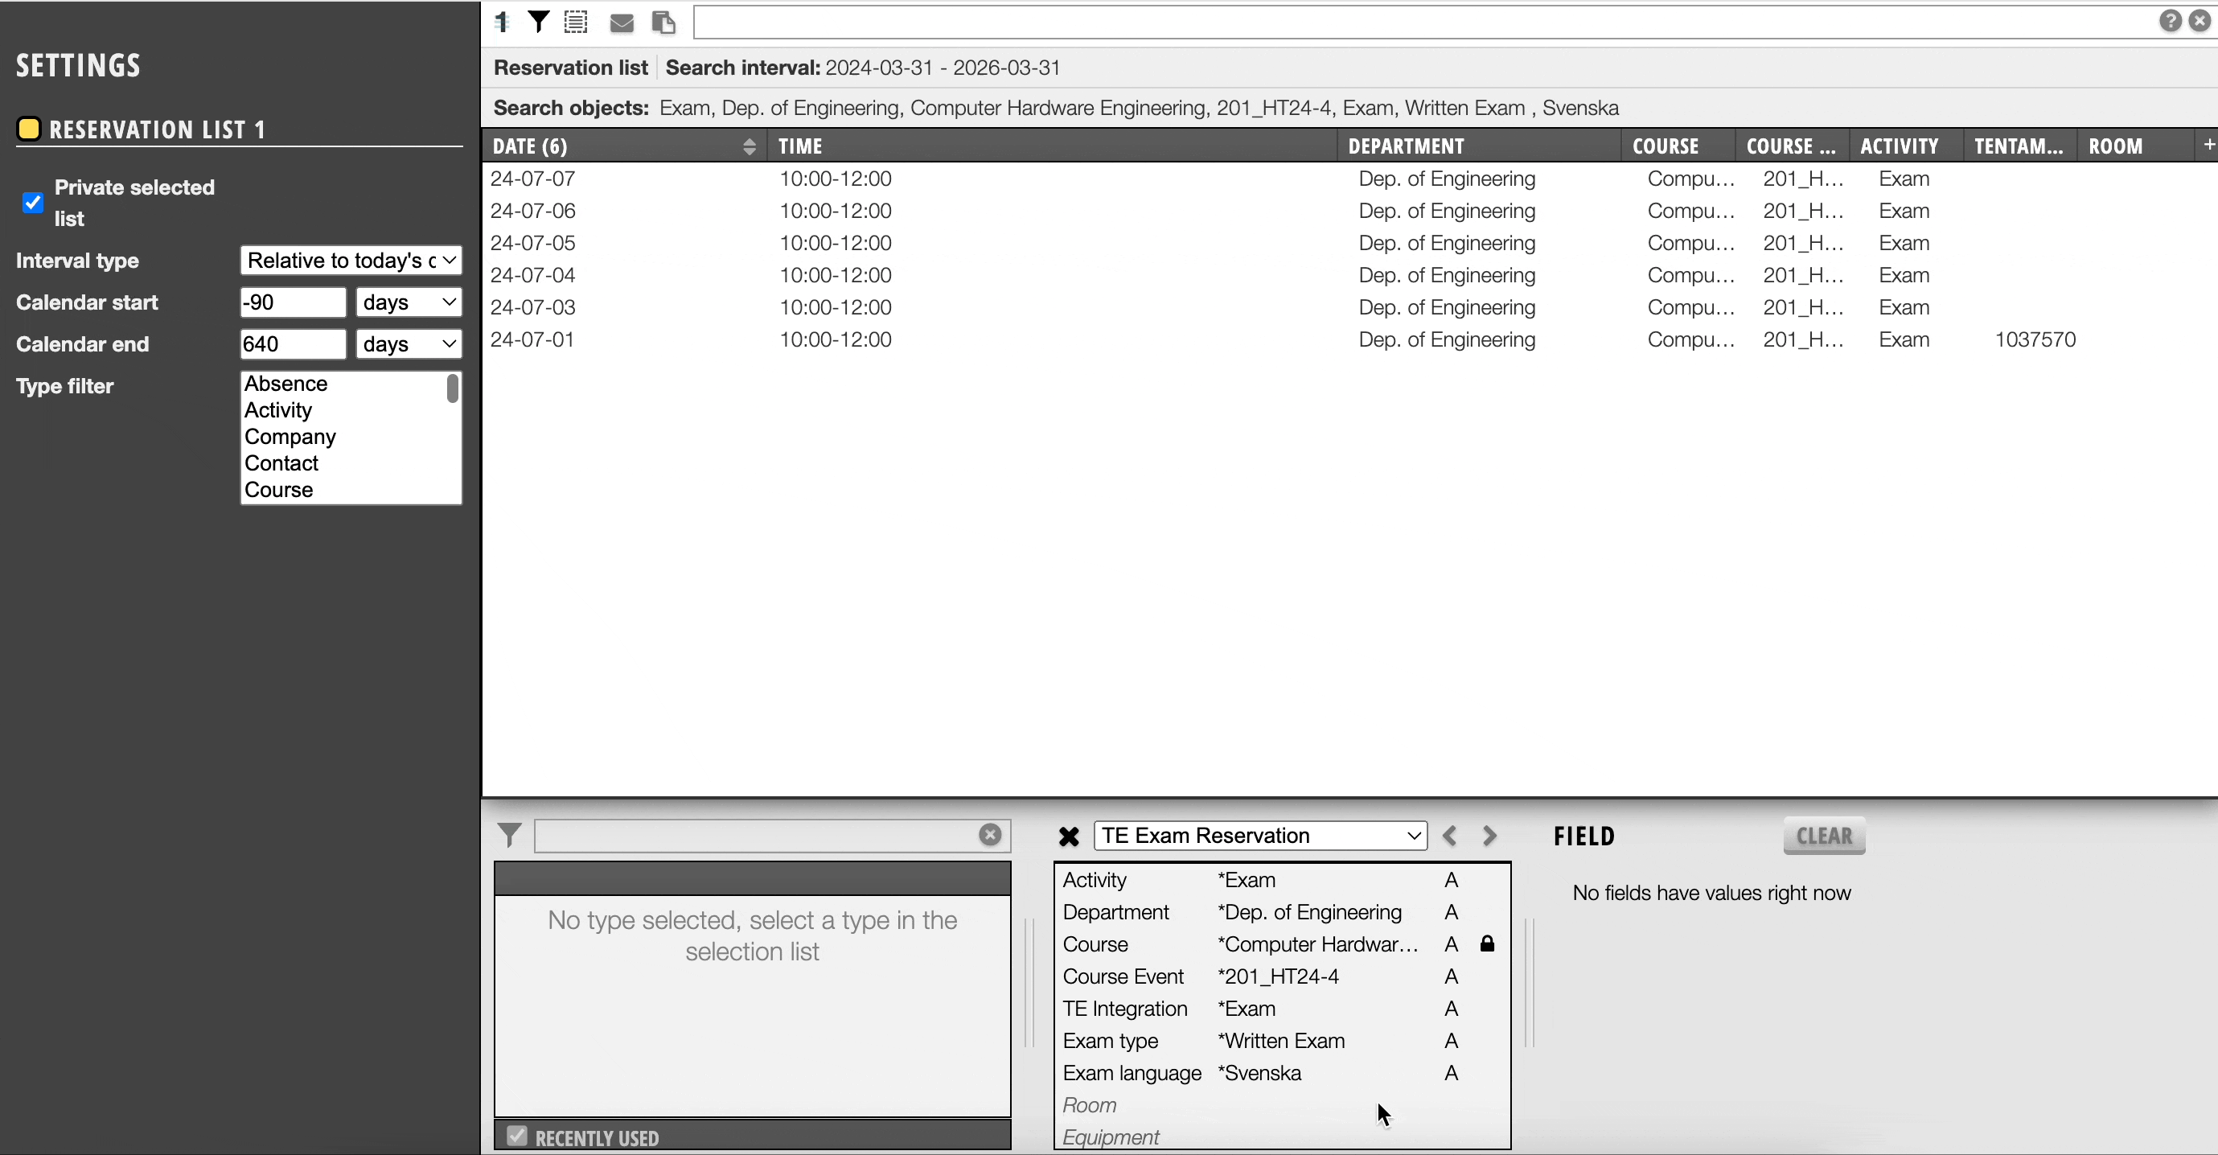Click the envelope mail icon in toolbar

click(x=622, y=23)
